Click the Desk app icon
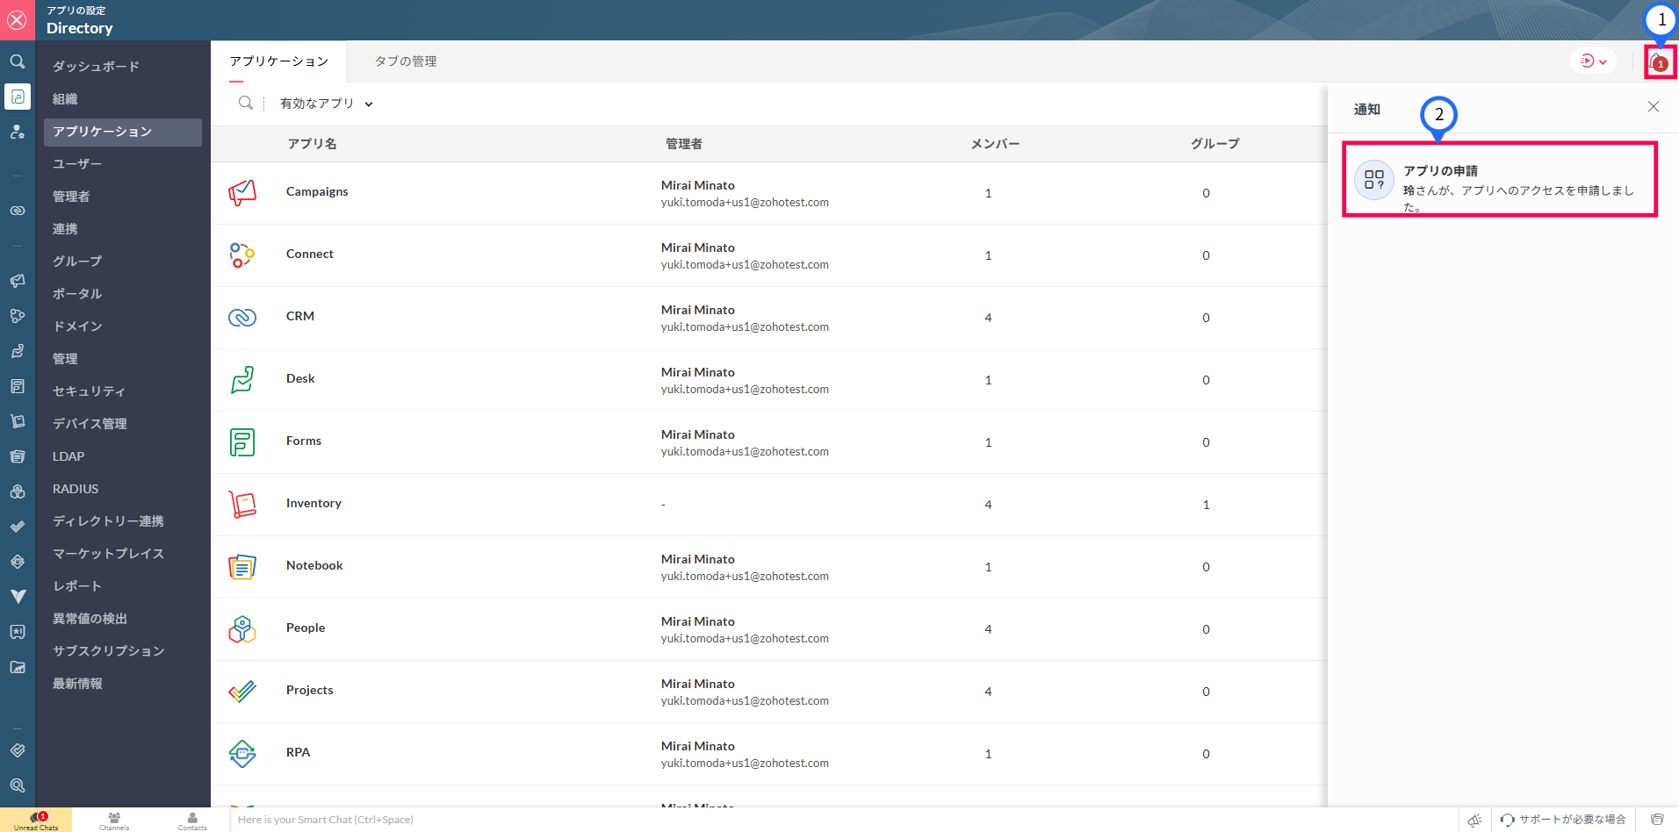 (242, 380)
